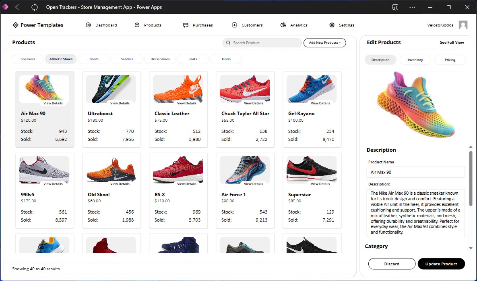477x281 pixels.
Task: Open the See Full View link
Action: 452,43
